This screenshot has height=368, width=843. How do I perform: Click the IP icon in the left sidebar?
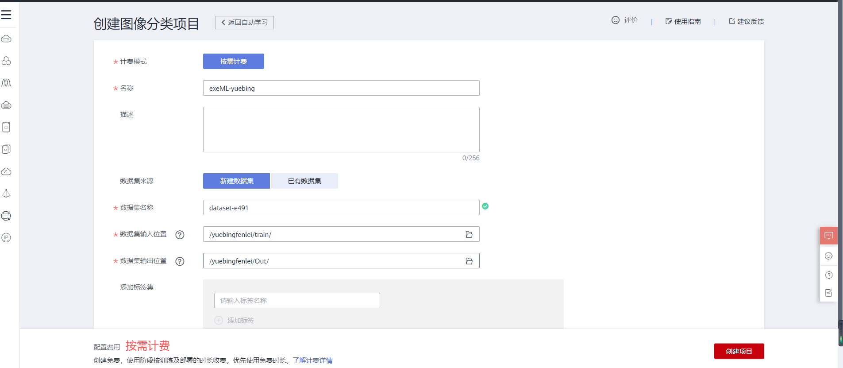6,238
